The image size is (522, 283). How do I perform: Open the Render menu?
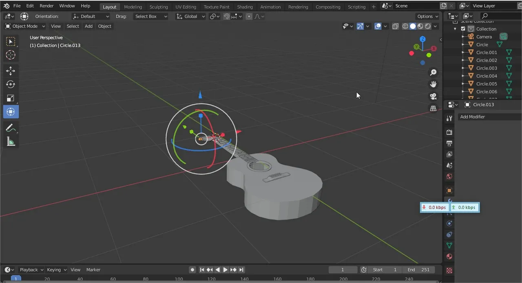click(46, 6)
